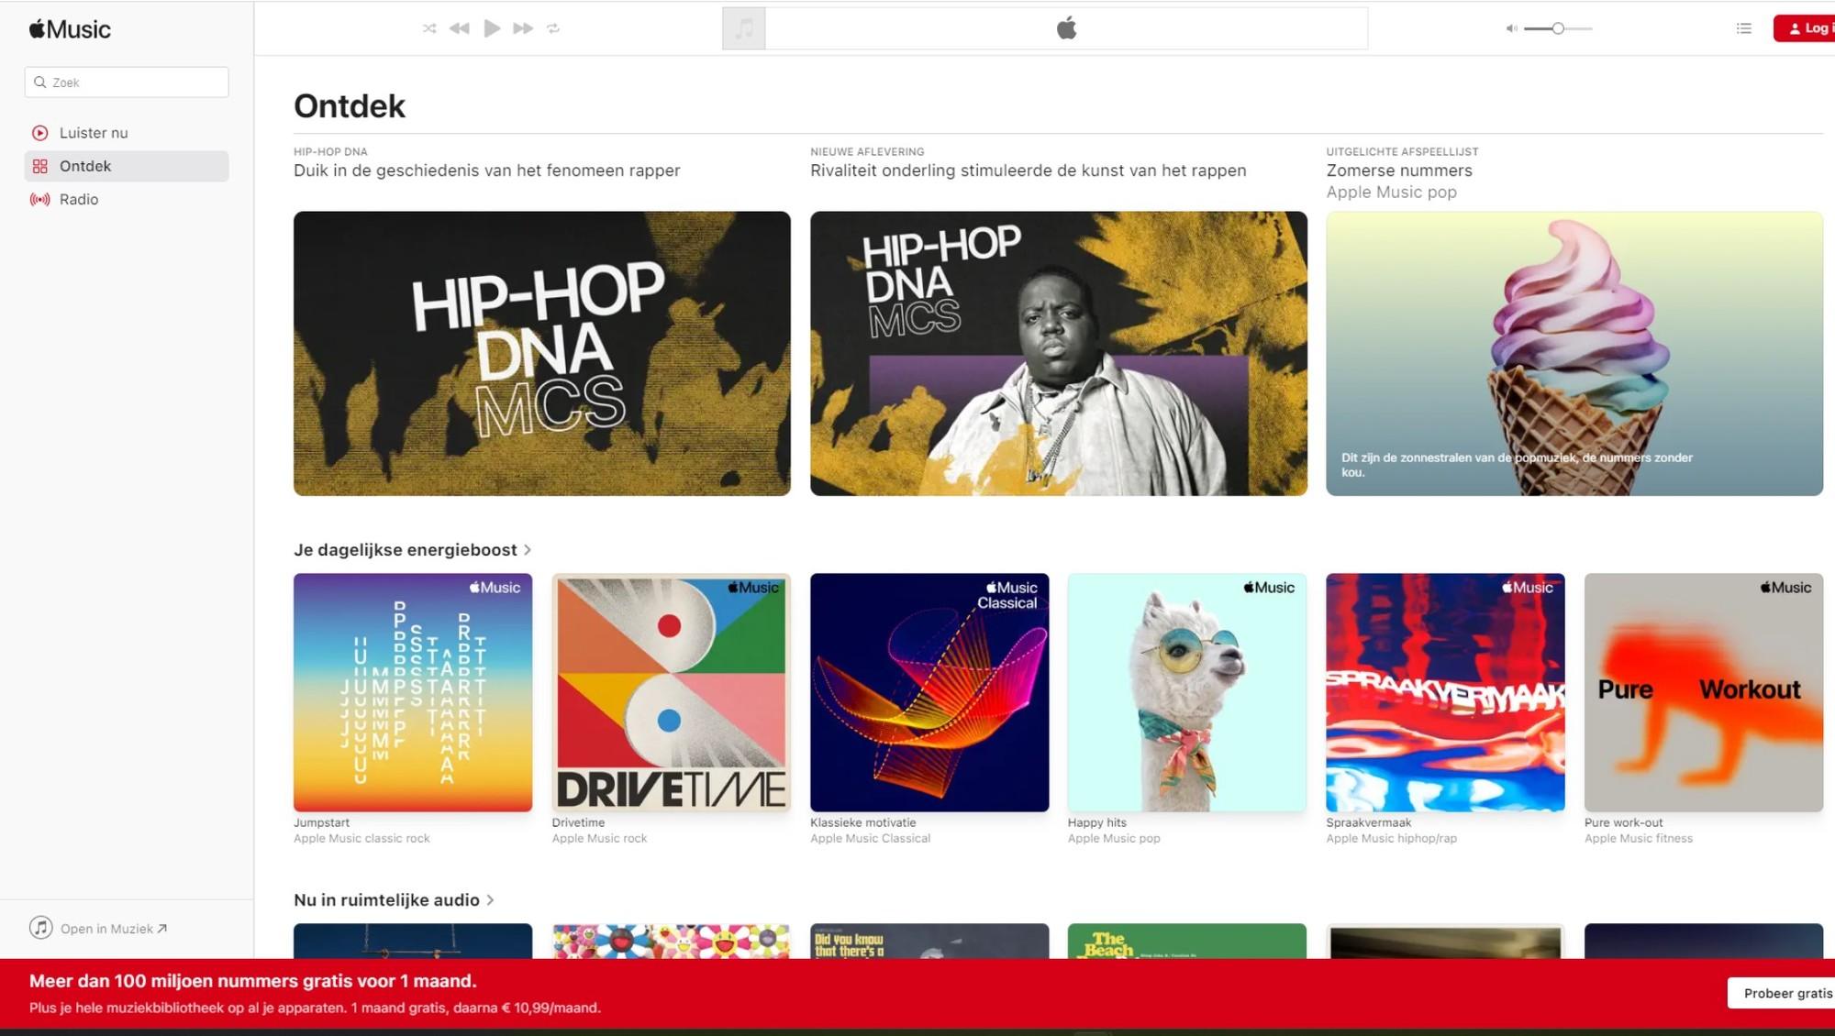1835x1036 pixels.
Task: Click the Probeer gratis button
Action: pos(1782,993)
